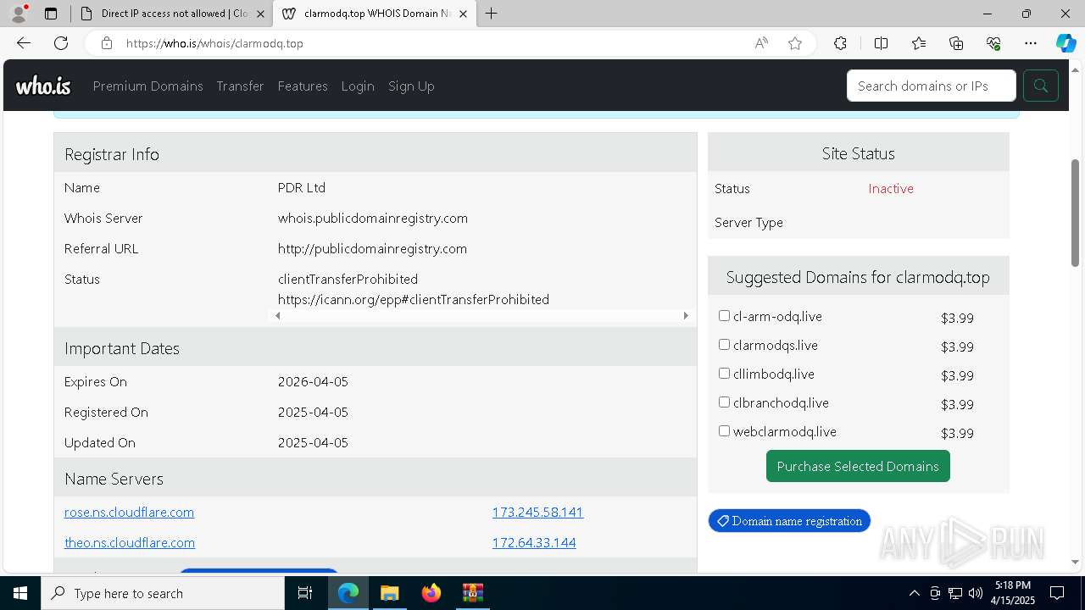Click Search domains or IPs field
The height and width of the screenshot is (610, 1085).
tap(931, 86)
